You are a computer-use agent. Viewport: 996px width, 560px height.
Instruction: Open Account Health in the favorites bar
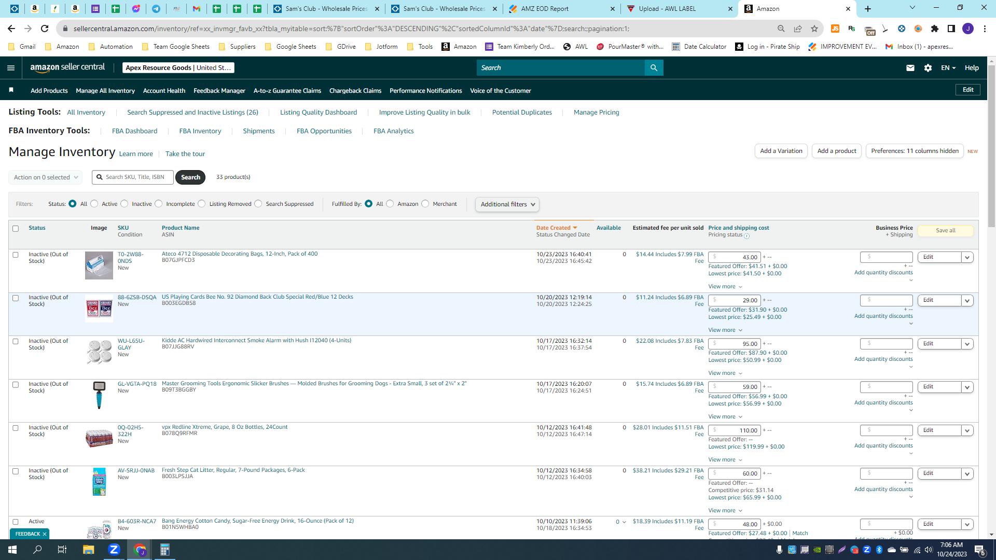[164, 91]
